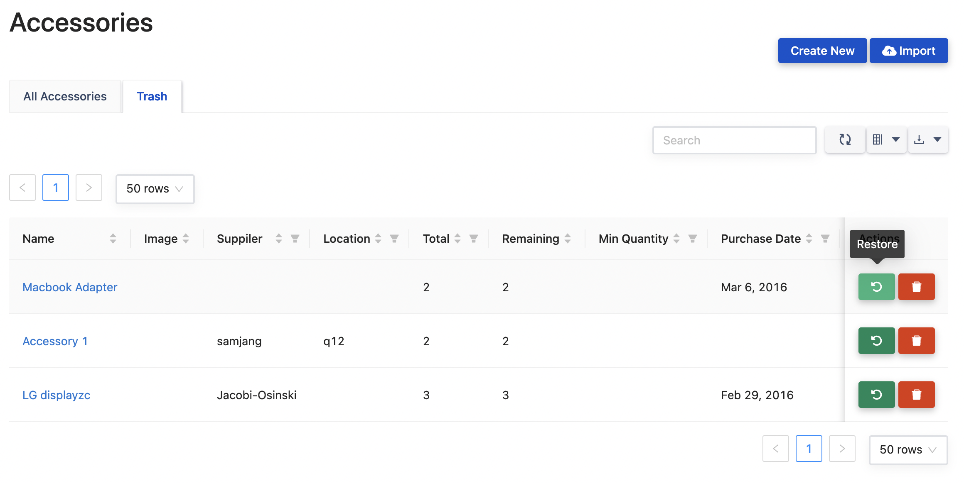Restore the LG displayzc accessory
Viewport: 964px width, 483px height.
(x=876, y=395)
